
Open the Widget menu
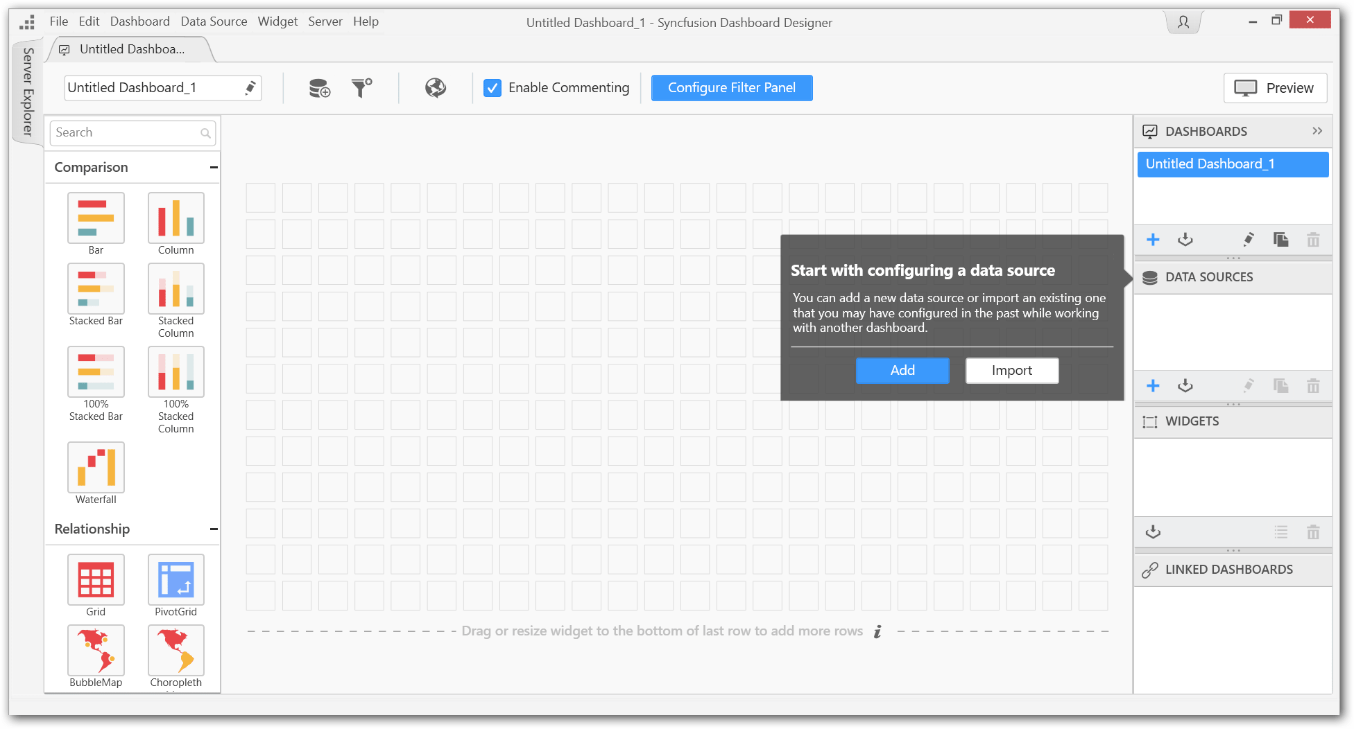[x=277, y=21]
